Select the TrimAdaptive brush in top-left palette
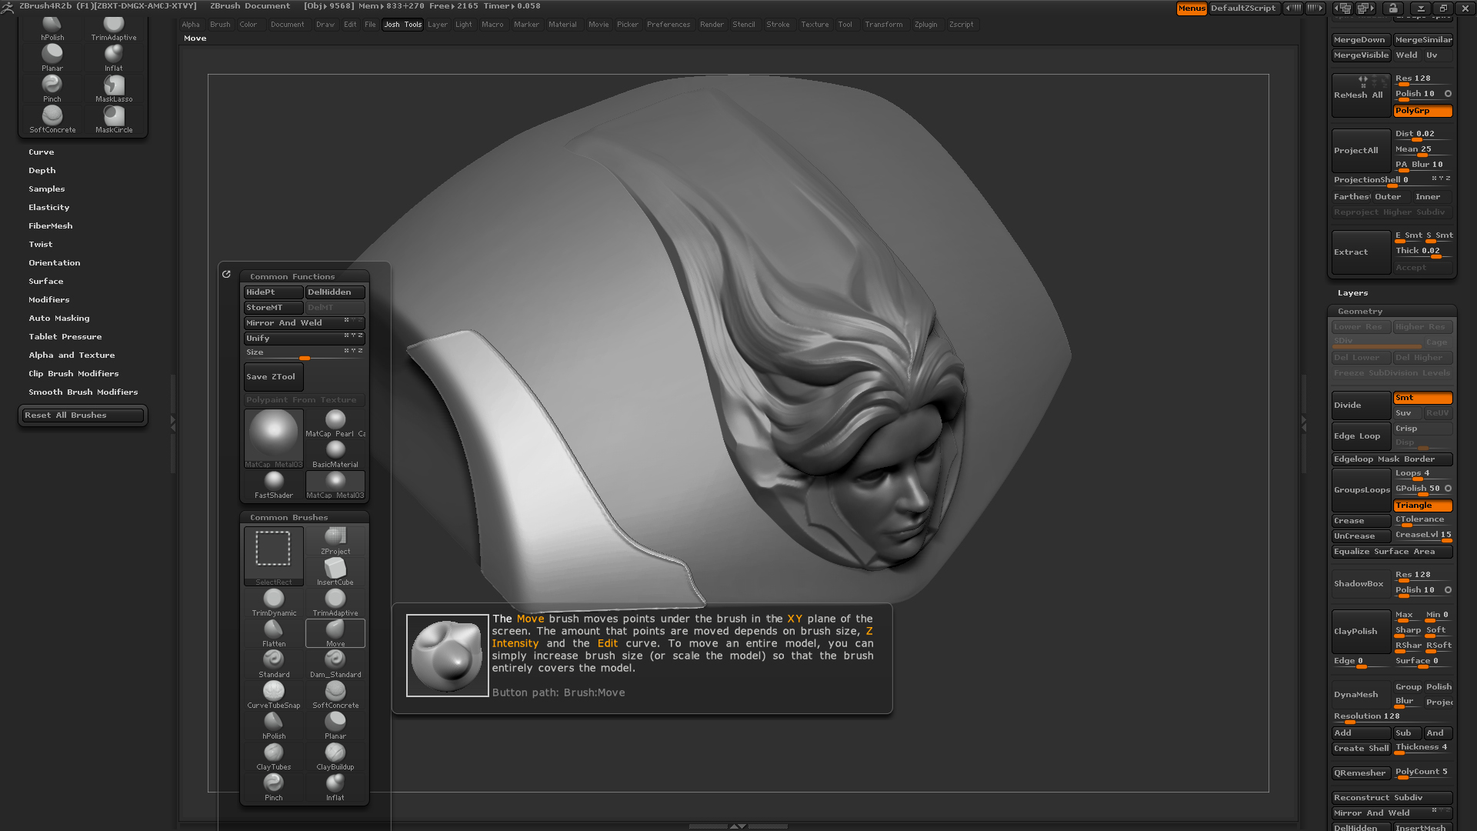The height and width of the screenshot is (831, 1477). pos(114,29)
